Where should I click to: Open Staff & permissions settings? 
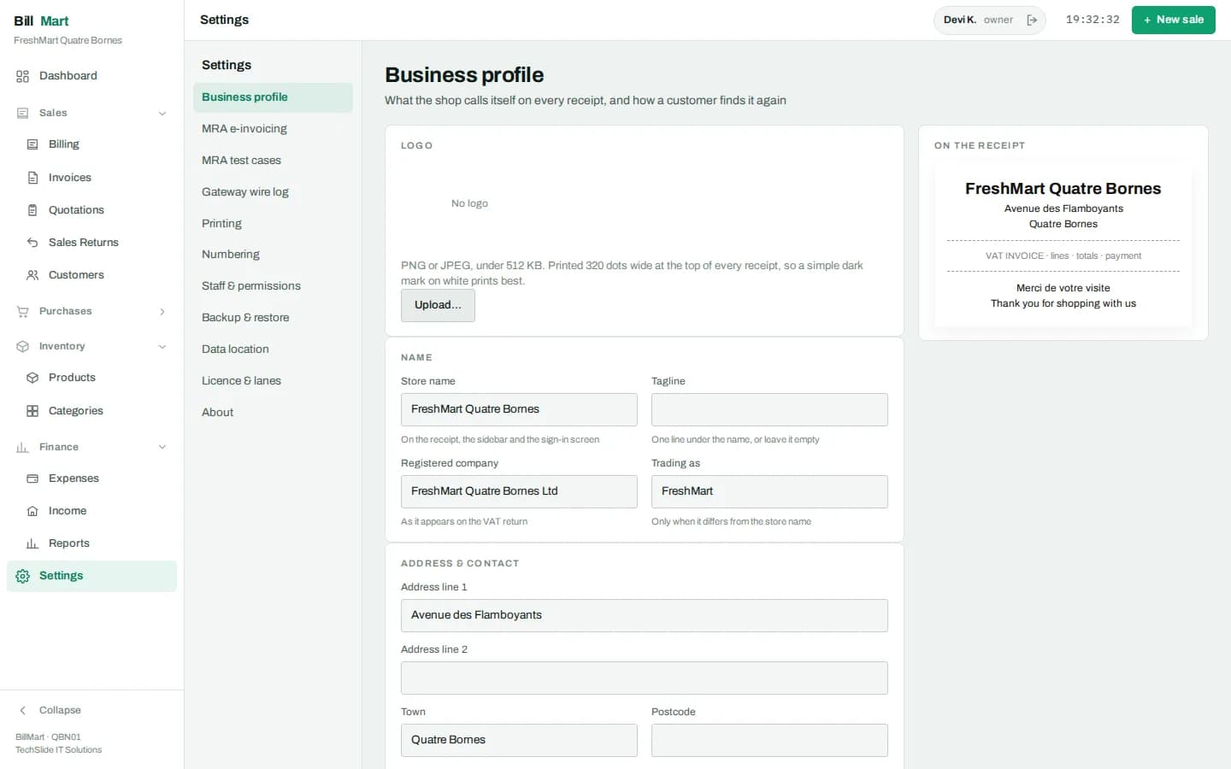pos(273,286)
